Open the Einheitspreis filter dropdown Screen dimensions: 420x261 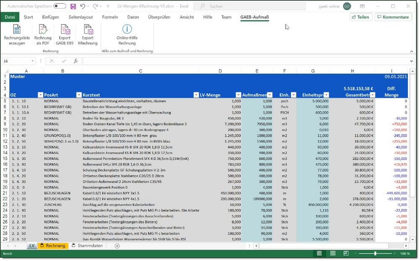pos(326,95)
